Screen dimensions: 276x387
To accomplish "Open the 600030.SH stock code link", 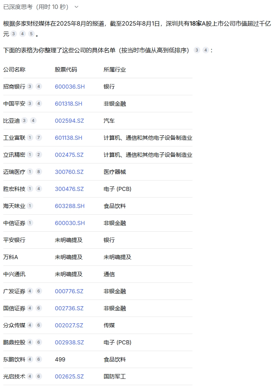I will (x=69, y=223).
